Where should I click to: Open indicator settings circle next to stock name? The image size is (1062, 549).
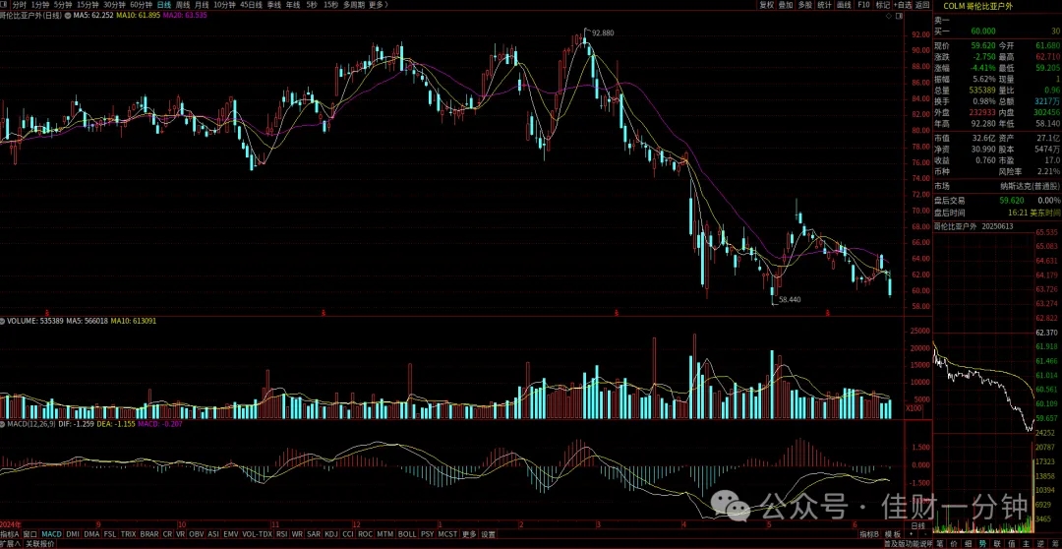click(x=67, y=15)
